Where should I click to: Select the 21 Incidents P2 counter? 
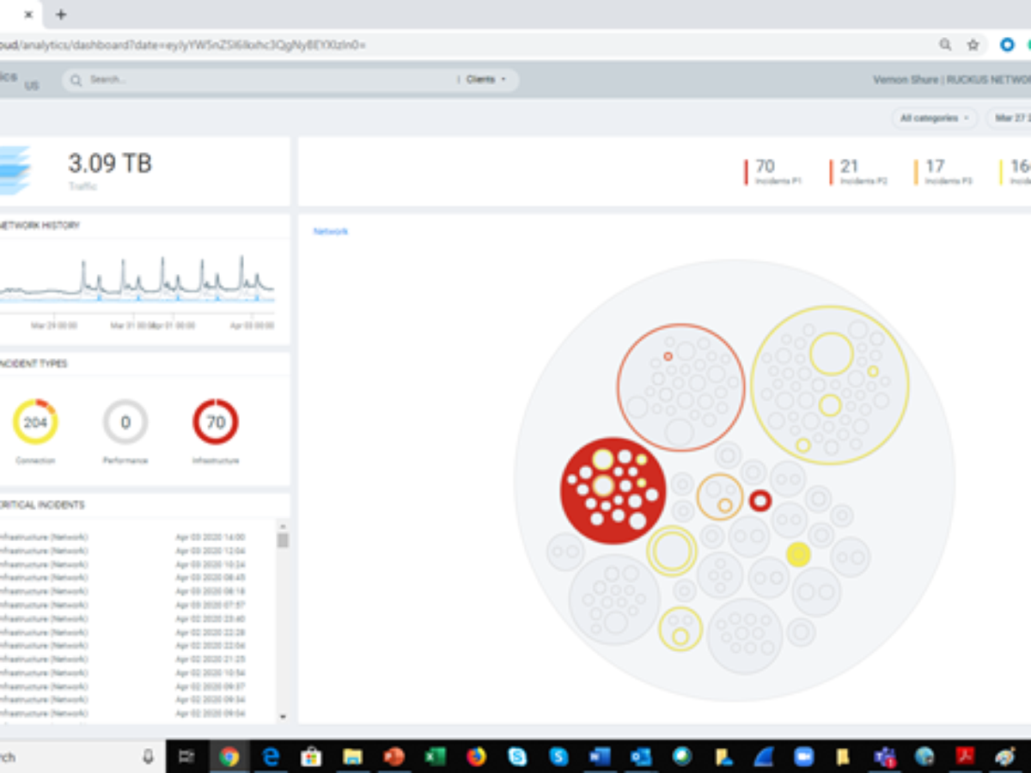pyautogui.click(x=857, y=172)
